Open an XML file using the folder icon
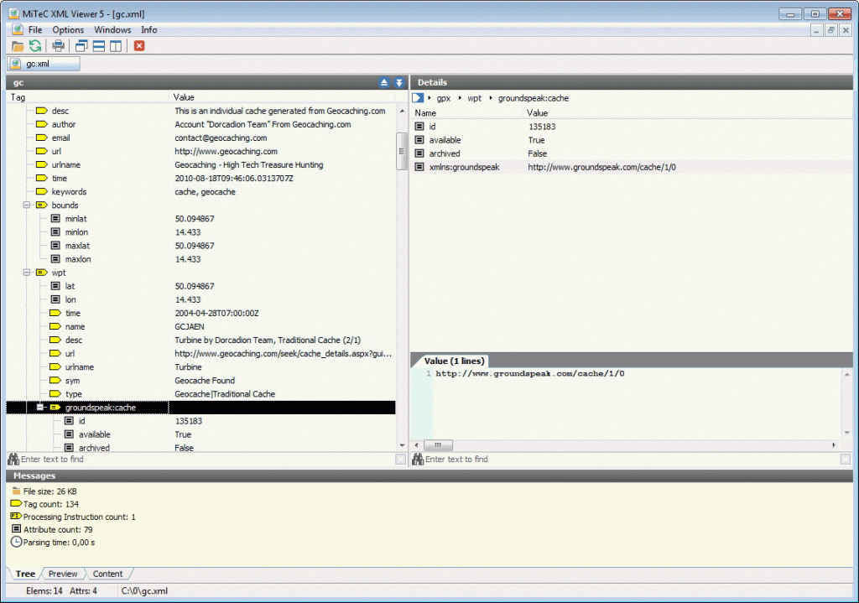The width and height of the screenshot is (859, 603). 18,46
